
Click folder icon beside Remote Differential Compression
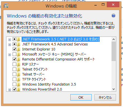(x=18, y=59)
